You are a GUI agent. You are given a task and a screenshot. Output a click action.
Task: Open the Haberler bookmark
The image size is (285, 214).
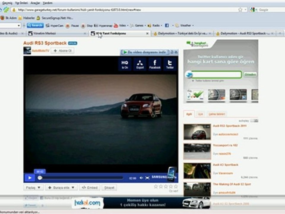click(x=27, y=18)
